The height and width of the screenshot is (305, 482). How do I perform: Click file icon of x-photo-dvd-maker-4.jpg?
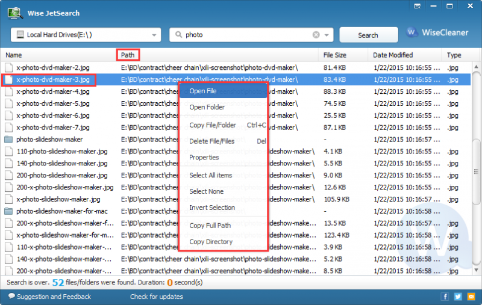(9, 91)
